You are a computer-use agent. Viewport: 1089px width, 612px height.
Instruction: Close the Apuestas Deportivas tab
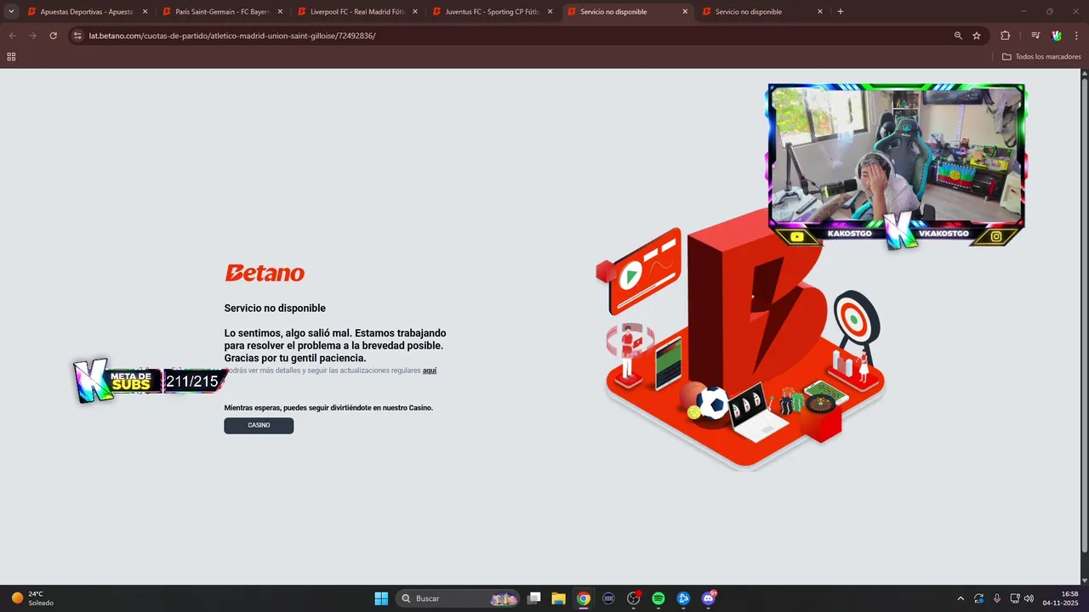coord(145,12)
